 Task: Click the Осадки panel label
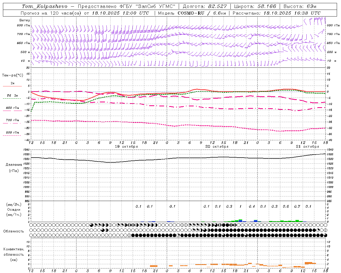[x=14, y=210]
